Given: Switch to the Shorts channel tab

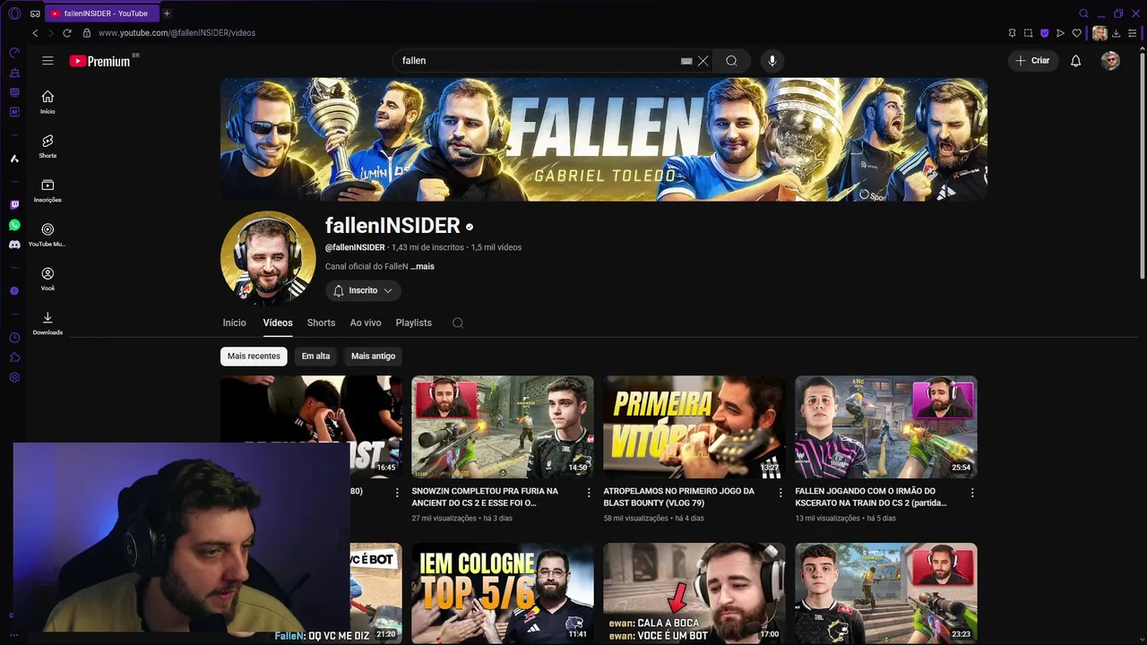Looking at the screenshot, I should (321, 322).
